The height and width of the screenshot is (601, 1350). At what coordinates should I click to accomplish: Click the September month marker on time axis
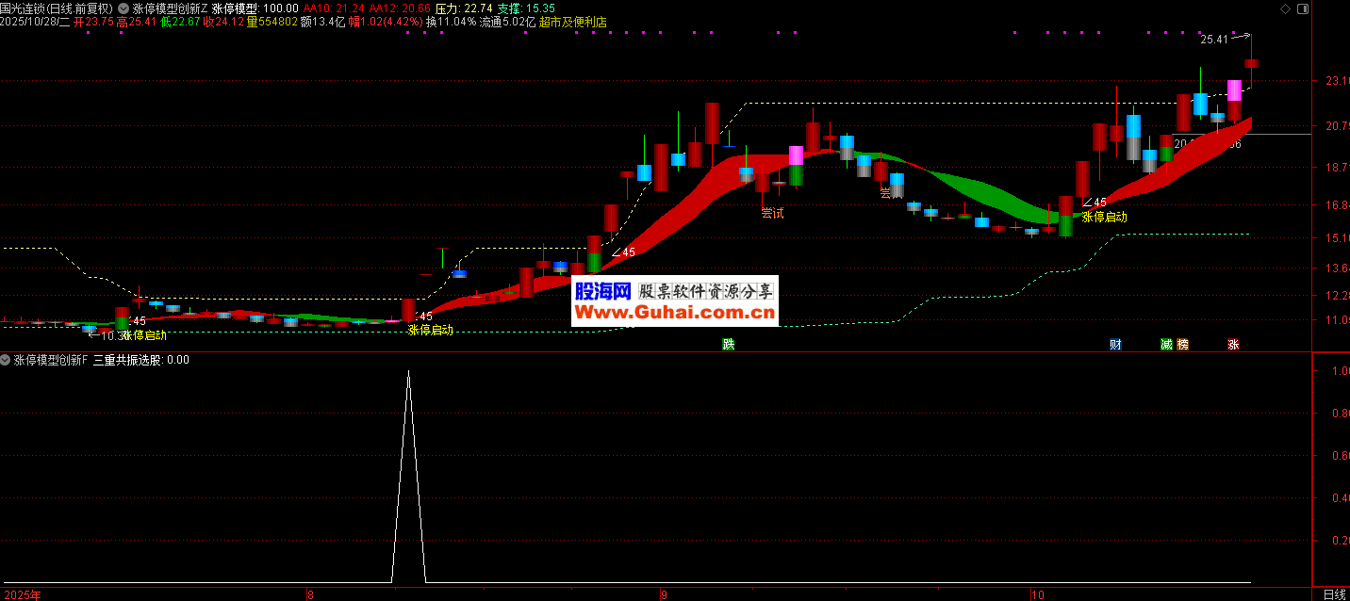(x=663, y=594)
